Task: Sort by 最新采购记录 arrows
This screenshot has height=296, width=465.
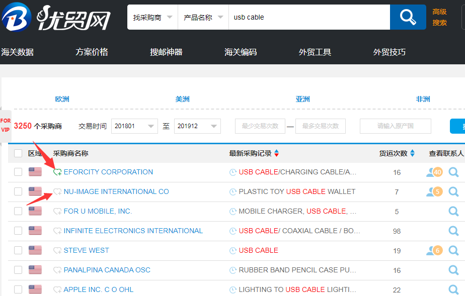Action: pos(277,153)
